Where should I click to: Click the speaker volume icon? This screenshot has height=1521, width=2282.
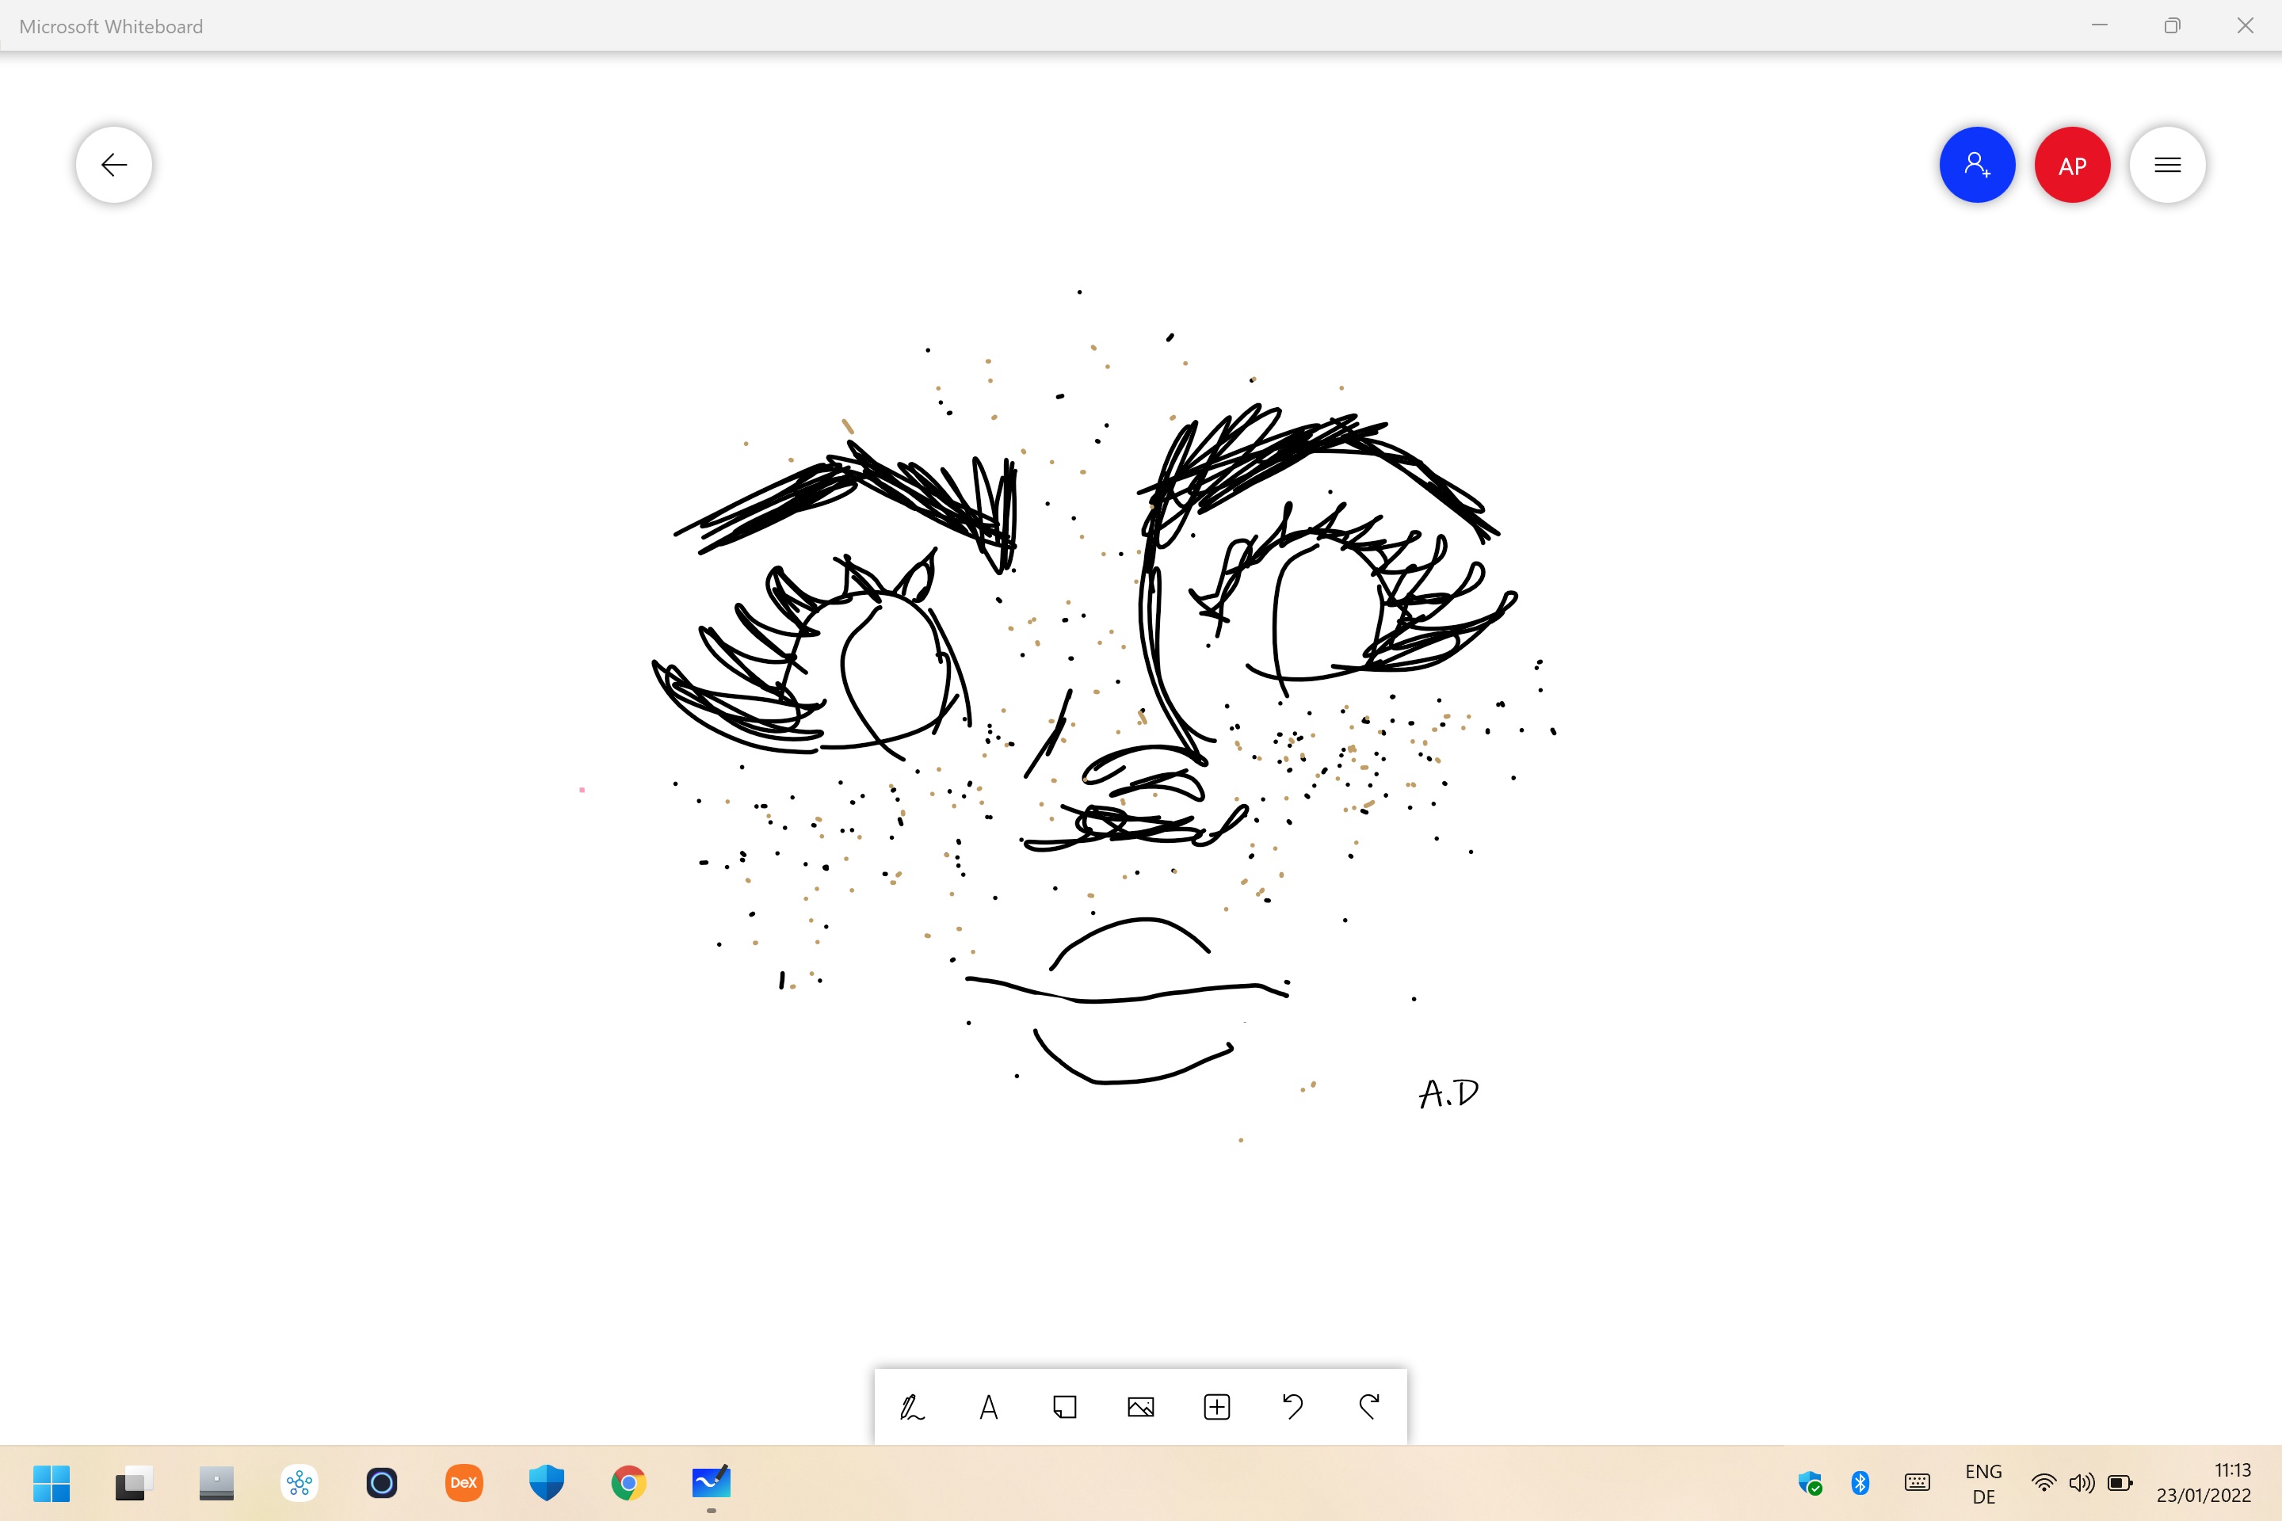[2082, 1482]
